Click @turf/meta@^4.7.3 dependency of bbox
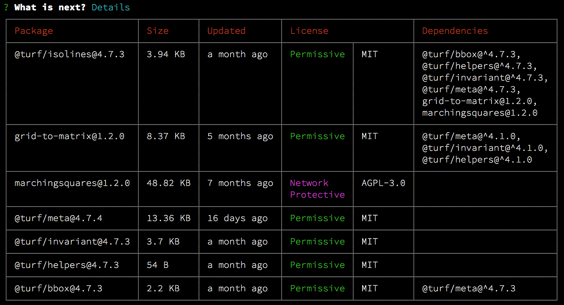This screenshot has height=305, width=564. tap(469, 288)
